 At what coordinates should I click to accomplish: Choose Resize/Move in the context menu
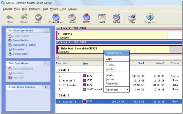click(117, 53)
